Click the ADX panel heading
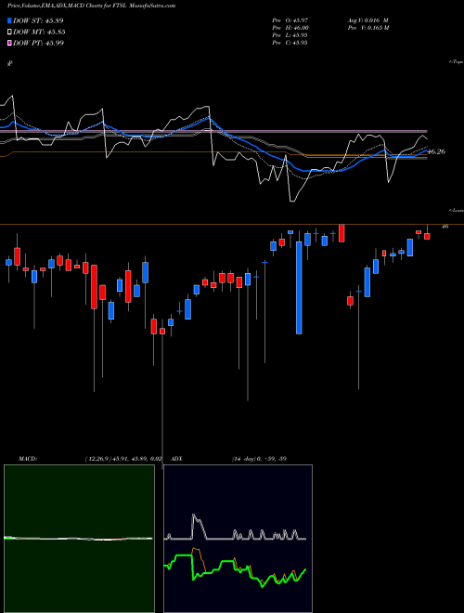 [x=176, y=459]
